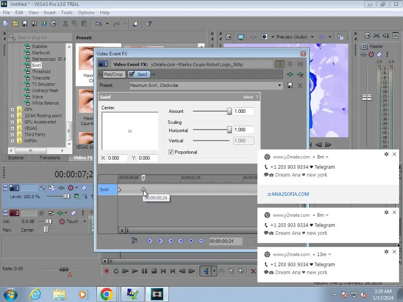403x302 pixels.
Task: Click the Create Keyframe plus button
Action: (191, 241)
